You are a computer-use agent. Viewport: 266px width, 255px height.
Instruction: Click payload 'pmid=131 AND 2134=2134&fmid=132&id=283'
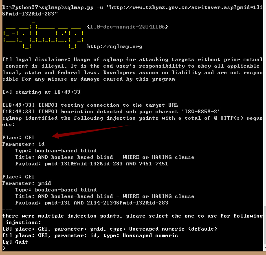(x=106, y=203)
